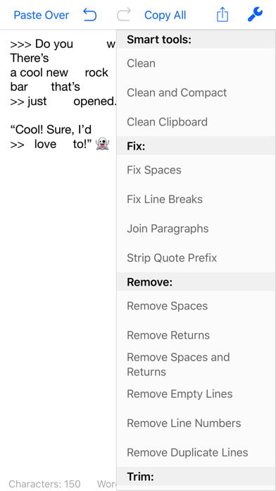Close tools menu via wrench icon
Screen dimensions: 276x491
click(255, 15)
